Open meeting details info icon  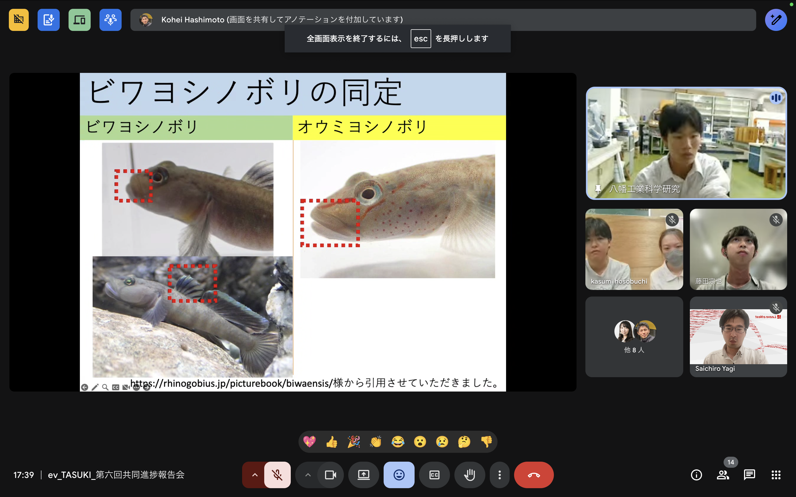[696, 475]
